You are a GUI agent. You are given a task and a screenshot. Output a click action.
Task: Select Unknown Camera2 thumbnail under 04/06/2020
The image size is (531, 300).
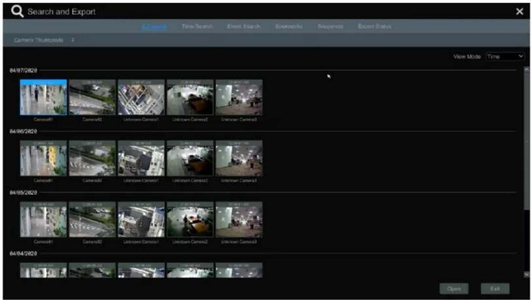190,158
